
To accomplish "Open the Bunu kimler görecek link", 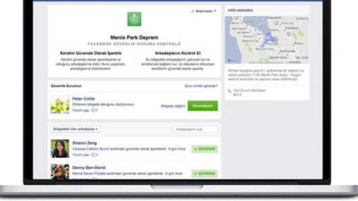I will (201, 86).
